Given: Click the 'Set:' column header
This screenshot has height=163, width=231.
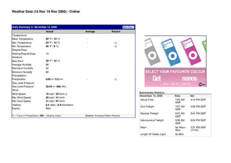Looking at the screenshot, I should pyautogui.click(x=192, y=96).
